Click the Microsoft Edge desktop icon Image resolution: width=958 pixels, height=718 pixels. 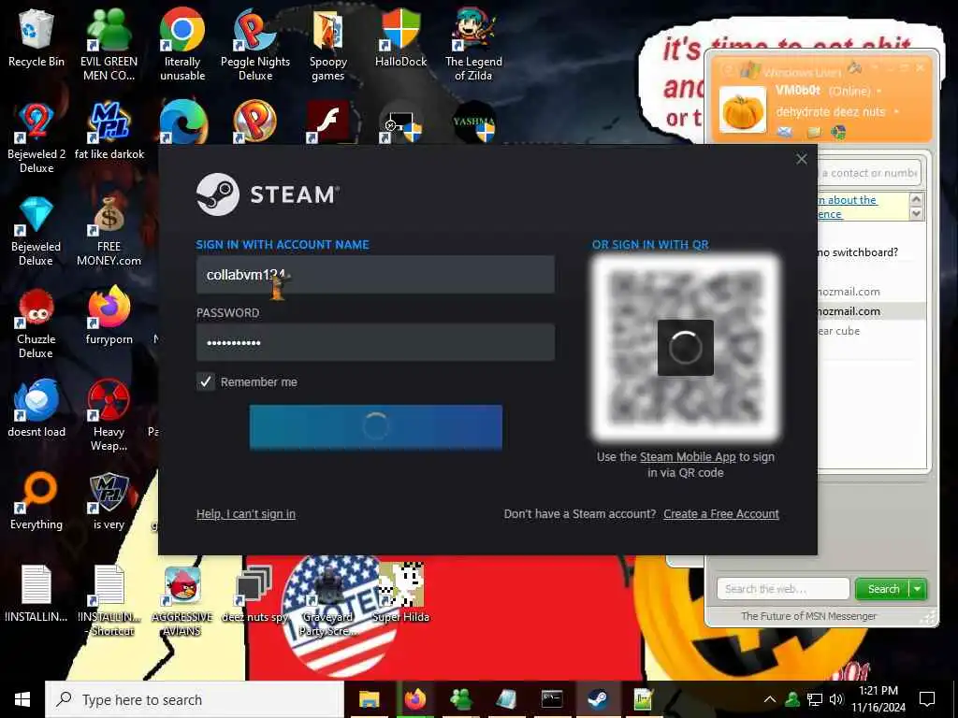183,122
